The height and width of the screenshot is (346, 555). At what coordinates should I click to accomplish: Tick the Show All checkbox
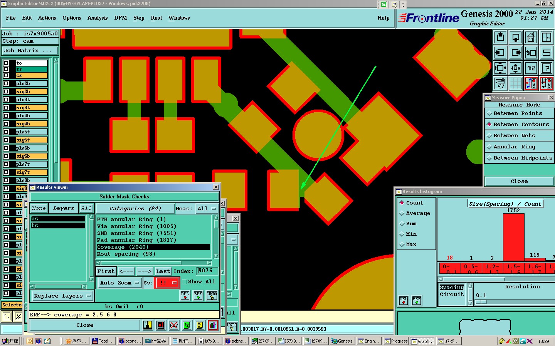[x=185, y=282]
